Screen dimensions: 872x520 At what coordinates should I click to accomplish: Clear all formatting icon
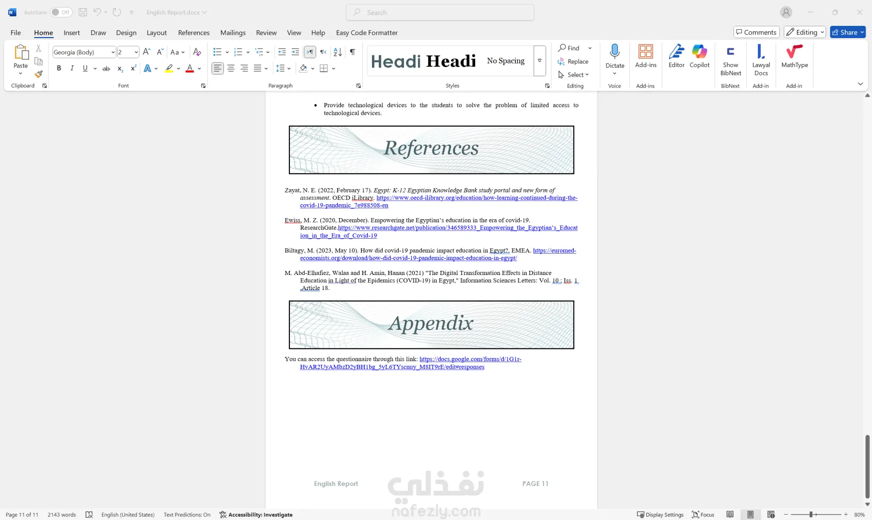[x=197, y=52]
